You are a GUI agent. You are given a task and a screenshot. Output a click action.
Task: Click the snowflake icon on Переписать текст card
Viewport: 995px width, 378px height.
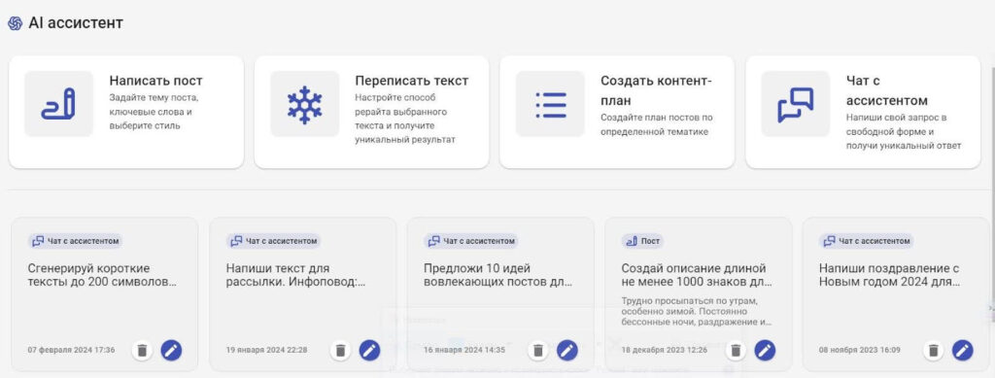(x=304, y=104)
